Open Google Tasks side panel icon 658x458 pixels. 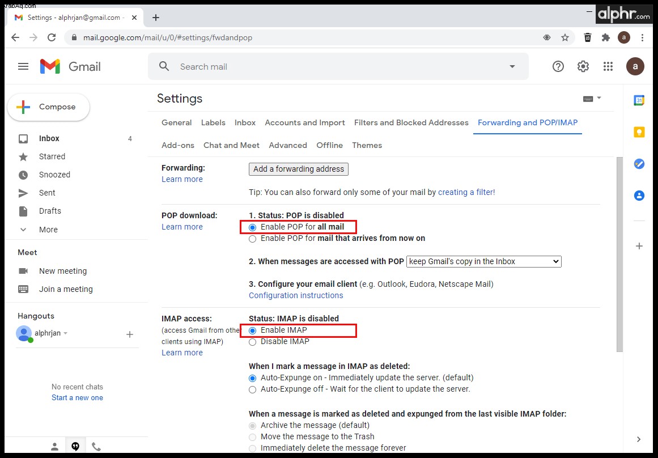639,164
